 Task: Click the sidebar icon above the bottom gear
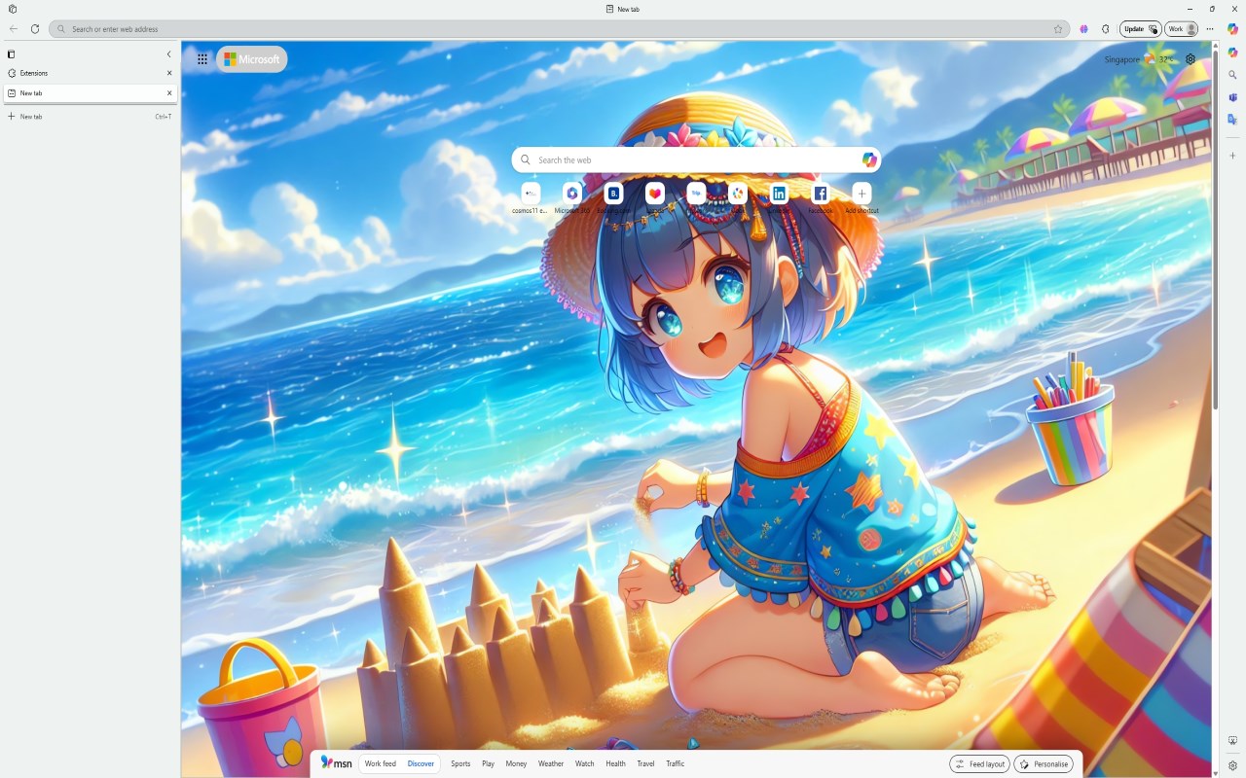tap(1232, 741)
